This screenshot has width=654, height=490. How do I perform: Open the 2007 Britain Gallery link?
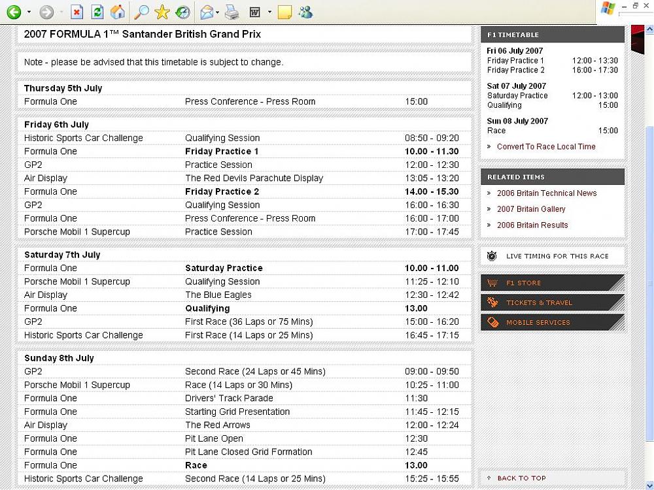(x=530, y=209)
